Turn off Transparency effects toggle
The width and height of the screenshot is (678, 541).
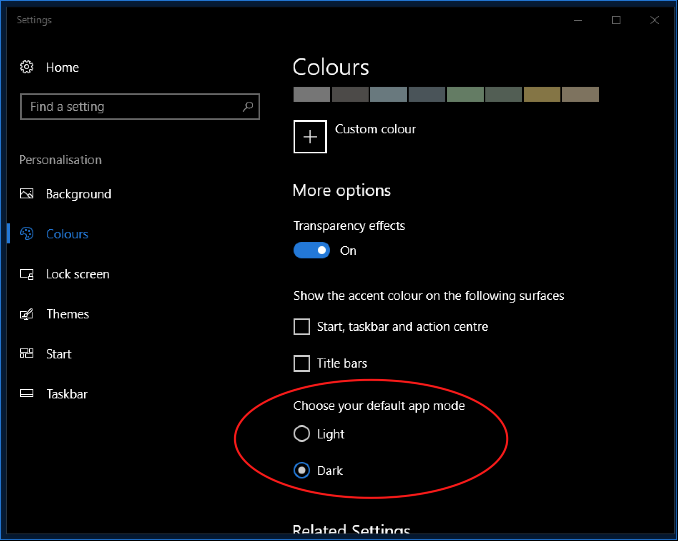[311, 250]
